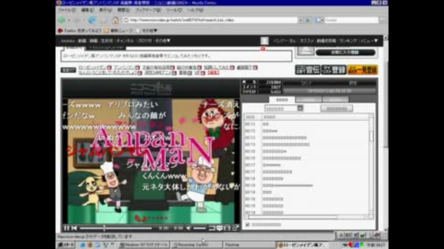
Task: Open ランキング in niconico header
Action: tap(348, 41)
